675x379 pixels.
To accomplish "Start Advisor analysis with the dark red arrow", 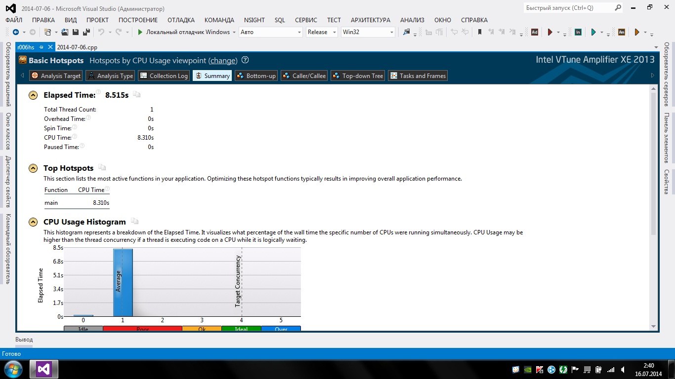I will click(x=550, y=32).
